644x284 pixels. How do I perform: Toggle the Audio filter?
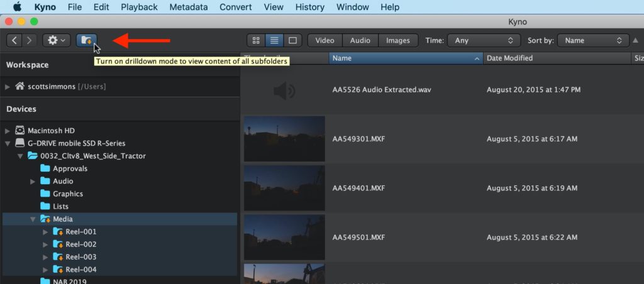pos(360,40)
